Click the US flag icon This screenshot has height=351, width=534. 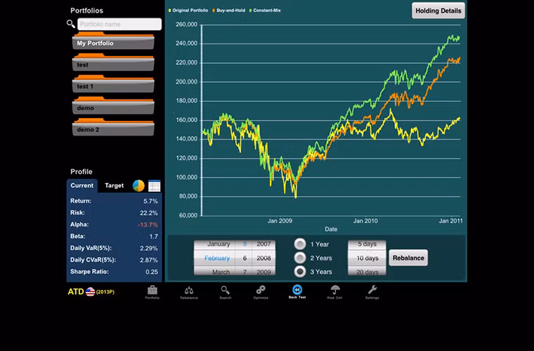point(90,292)
